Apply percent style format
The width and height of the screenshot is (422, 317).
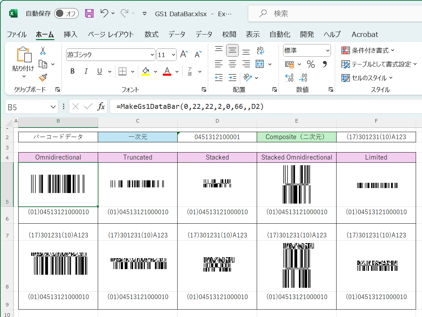[311, 64]
